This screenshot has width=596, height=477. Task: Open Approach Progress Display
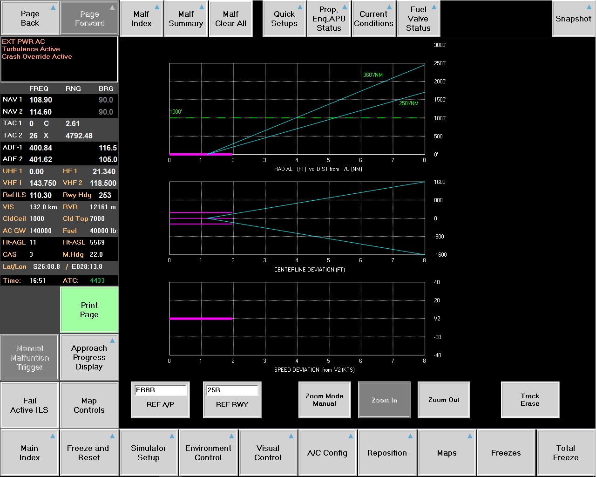[x=89, y=357]
